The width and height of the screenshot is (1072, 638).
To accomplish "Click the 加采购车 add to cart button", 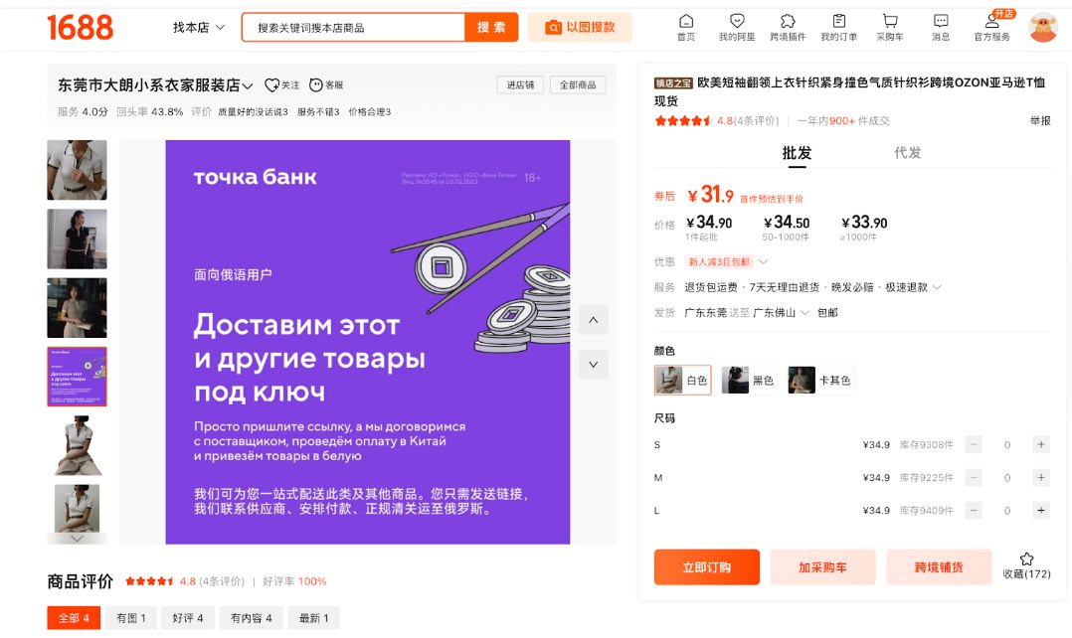I will 822,567.
